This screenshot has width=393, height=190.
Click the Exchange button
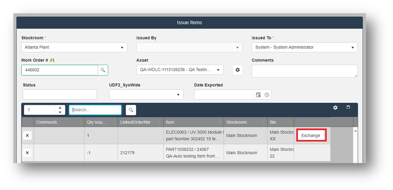tap(311, 136)
